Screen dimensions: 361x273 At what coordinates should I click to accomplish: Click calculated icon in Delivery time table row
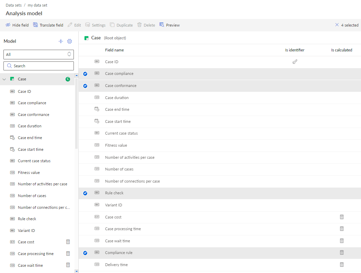[342, 265]
